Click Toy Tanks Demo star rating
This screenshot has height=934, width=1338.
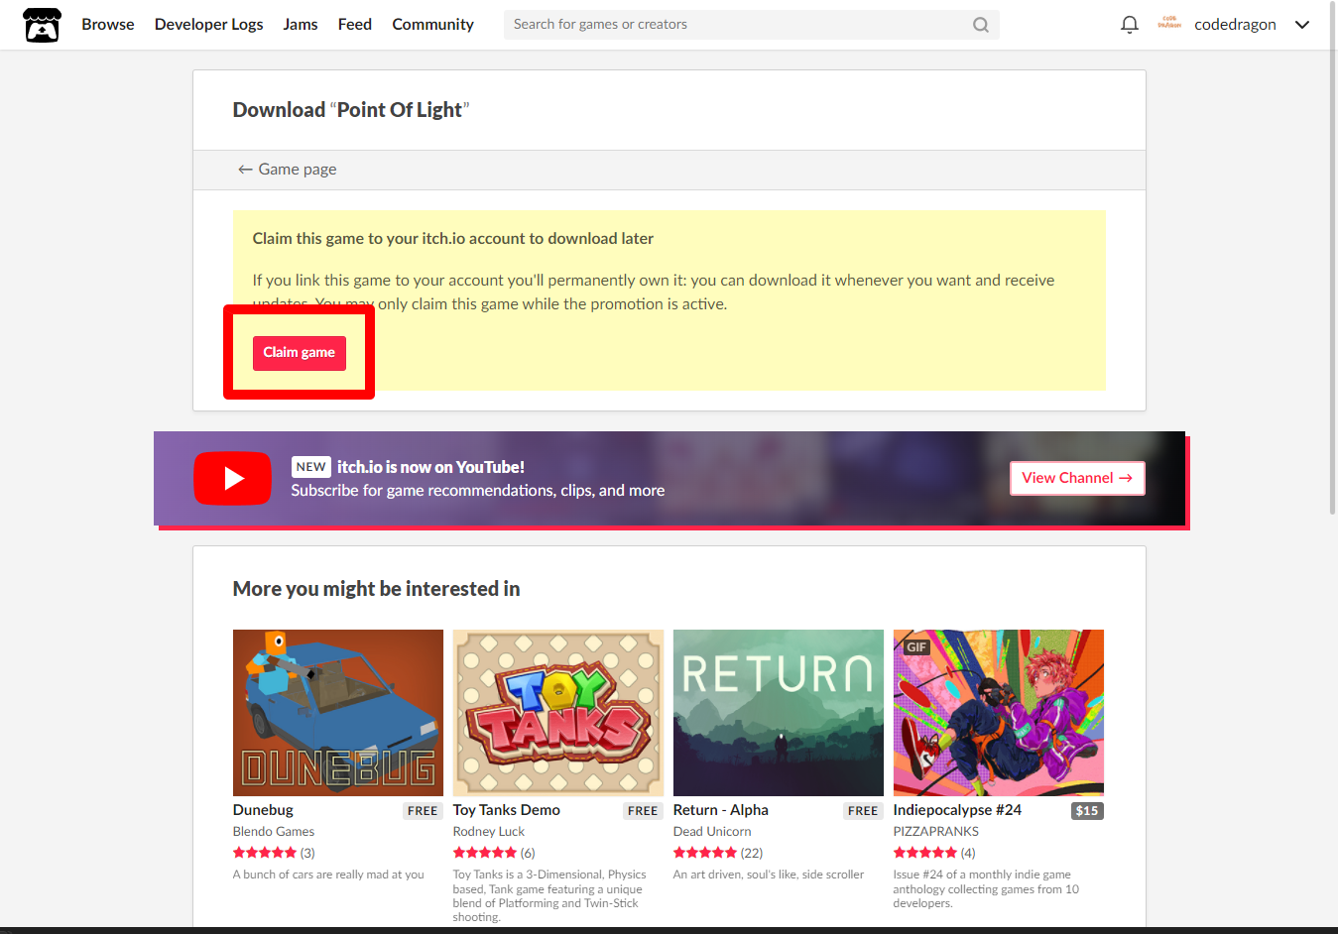click(485, 853)
